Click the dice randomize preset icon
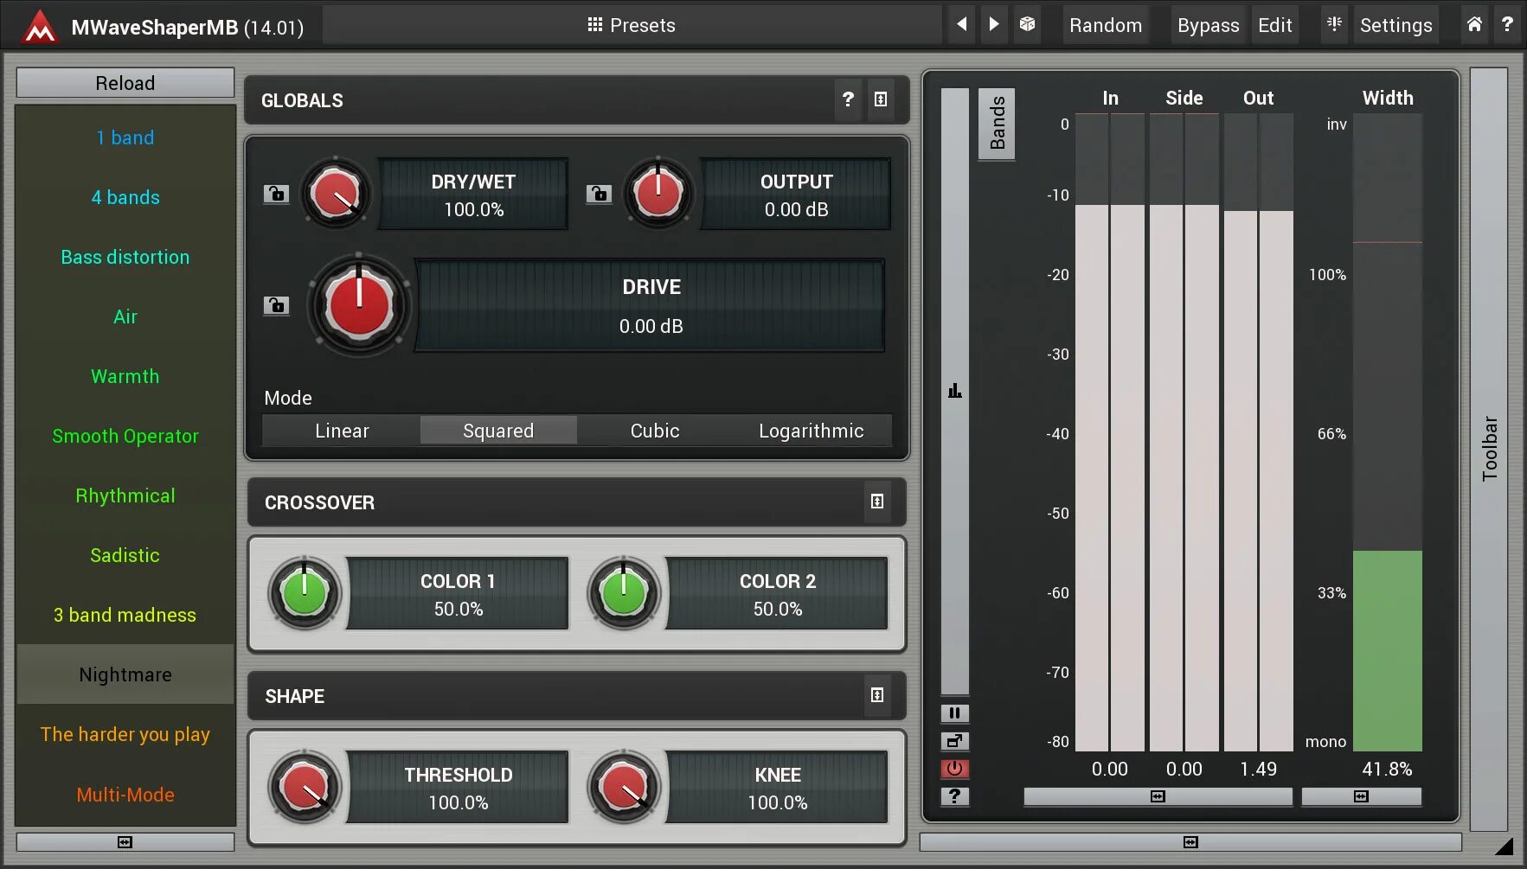The image size is (1527, 869). click(x=1027, y=24)
